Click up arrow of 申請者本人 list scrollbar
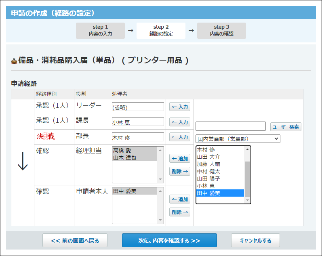Screen dimensions: 322x256 pyautogui.click(x=160, y=191)
